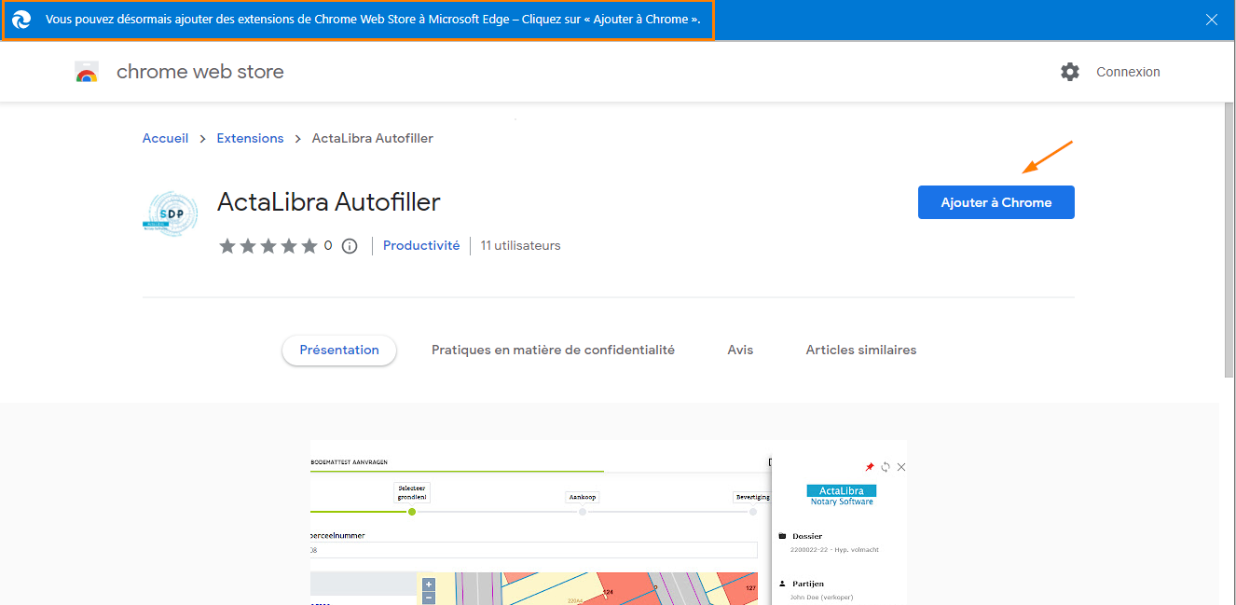
Task: Go to Accueil breadcrumb link
Action: (x=165, y=138)
